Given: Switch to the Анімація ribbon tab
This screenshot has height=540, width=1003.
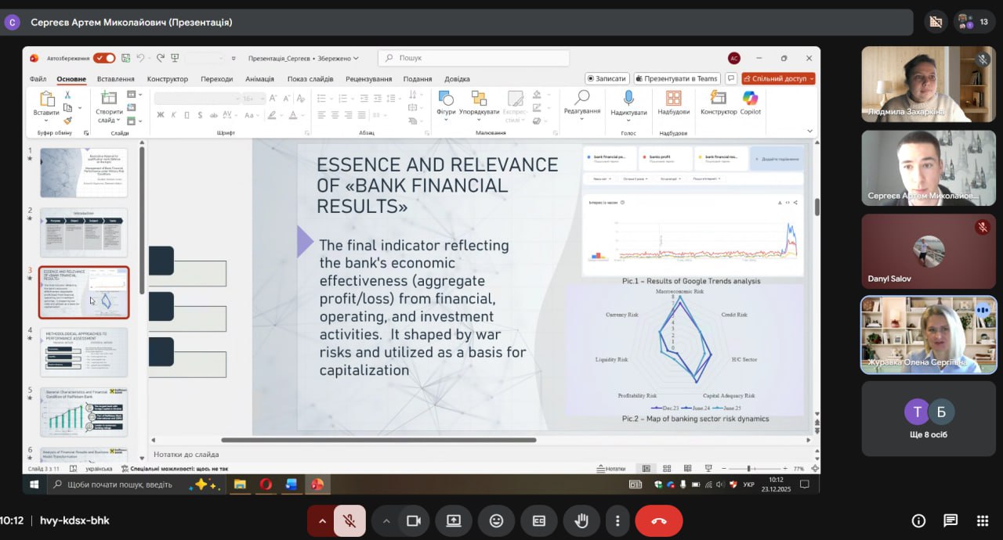Looking at the screenshot, I should click(x=259, y=79).
